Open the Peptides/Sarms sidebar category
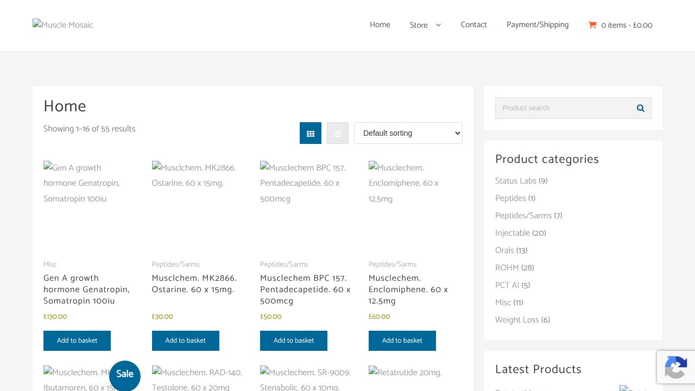695x391 pixels. pos(523,216)
